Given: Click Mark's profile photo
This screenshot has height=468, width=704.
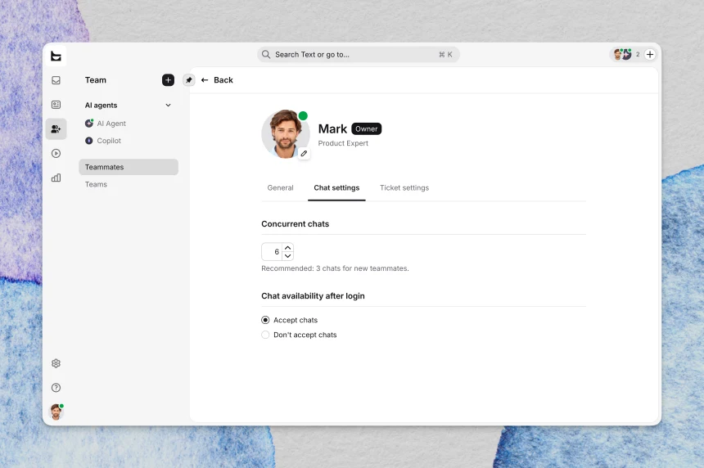Looking at the screenshot, I should click(x=286, y=133).
